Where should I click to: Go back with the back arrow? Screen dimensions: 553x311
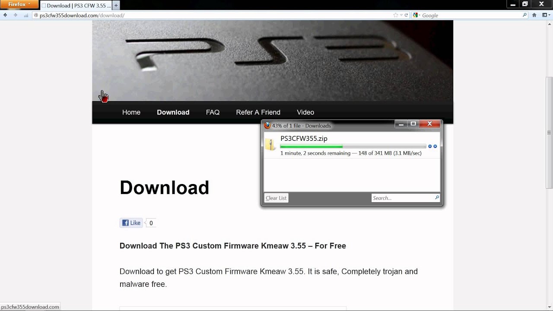(x=6, y=15)
